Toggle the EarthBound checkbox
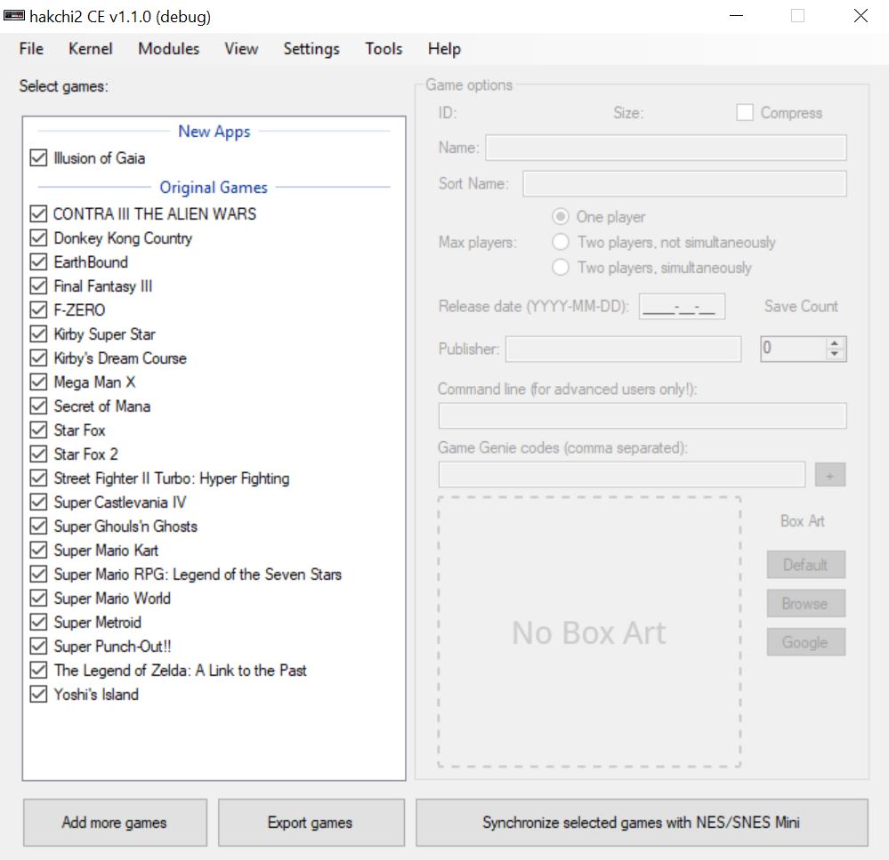 click(x=38, y=261)
